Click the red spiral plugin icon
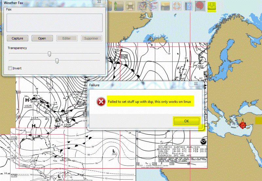Image resolution: width=262 pixels, height=181 pixels. point(200,6)
